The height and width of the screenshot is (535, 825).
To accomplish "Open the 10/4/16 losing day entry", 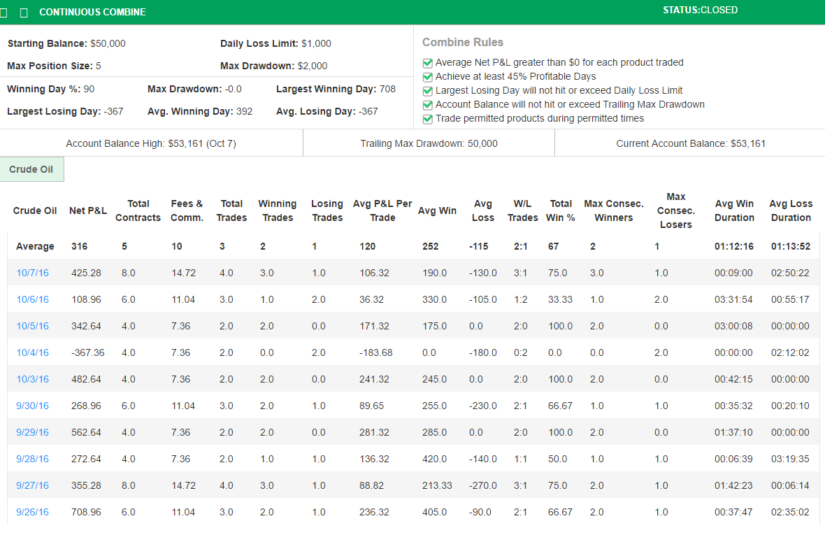I will [x=32, y=352].
